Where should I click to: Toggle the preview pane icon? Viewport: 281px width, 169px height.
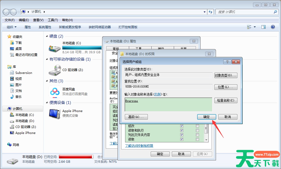pos(264,27)
